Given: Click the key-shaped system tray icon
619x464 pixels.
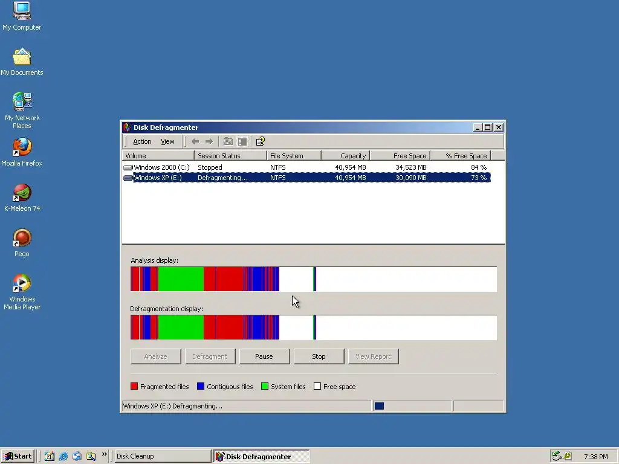Looking at the screenshot, I should pyautogui.click(x=568, y=456).
